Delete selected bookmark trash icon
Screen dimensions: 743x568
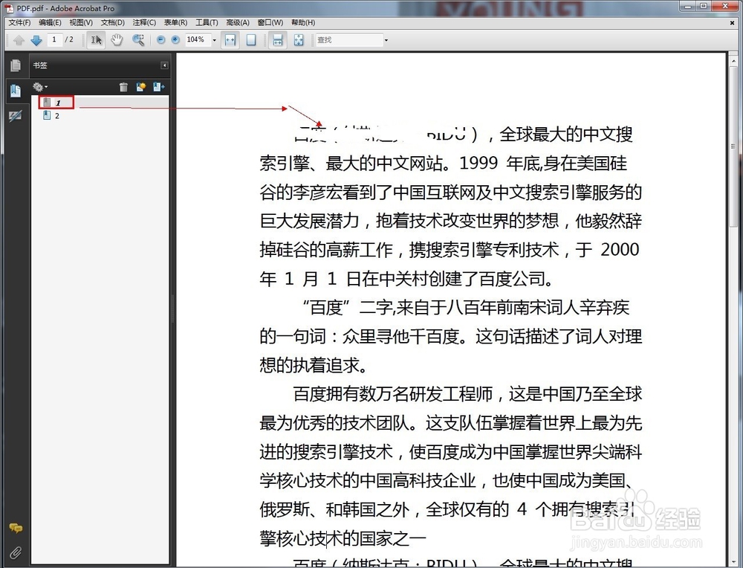tap(123, 87)
